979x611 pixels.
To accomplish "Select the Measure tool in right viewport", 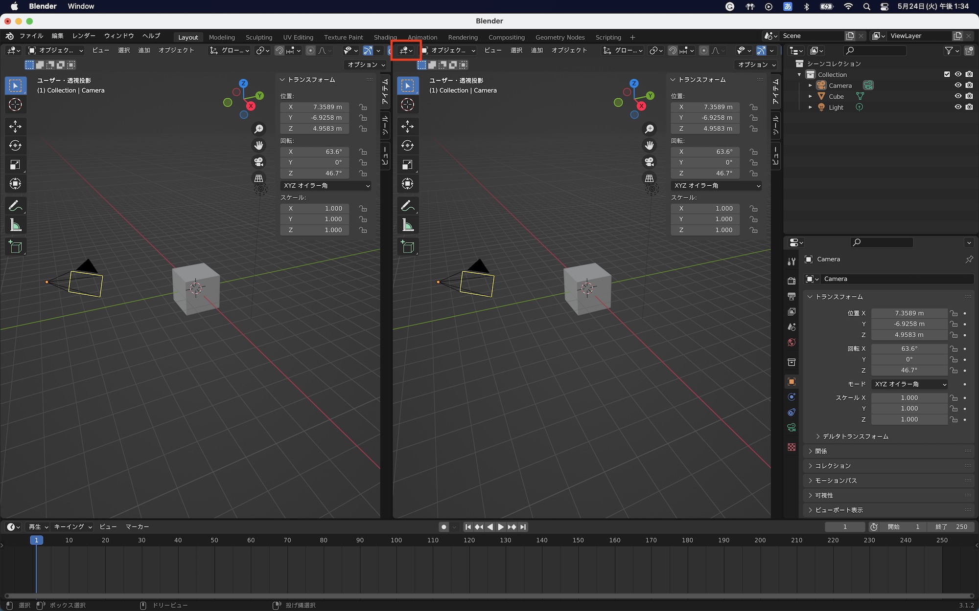I will coord(408,225).
